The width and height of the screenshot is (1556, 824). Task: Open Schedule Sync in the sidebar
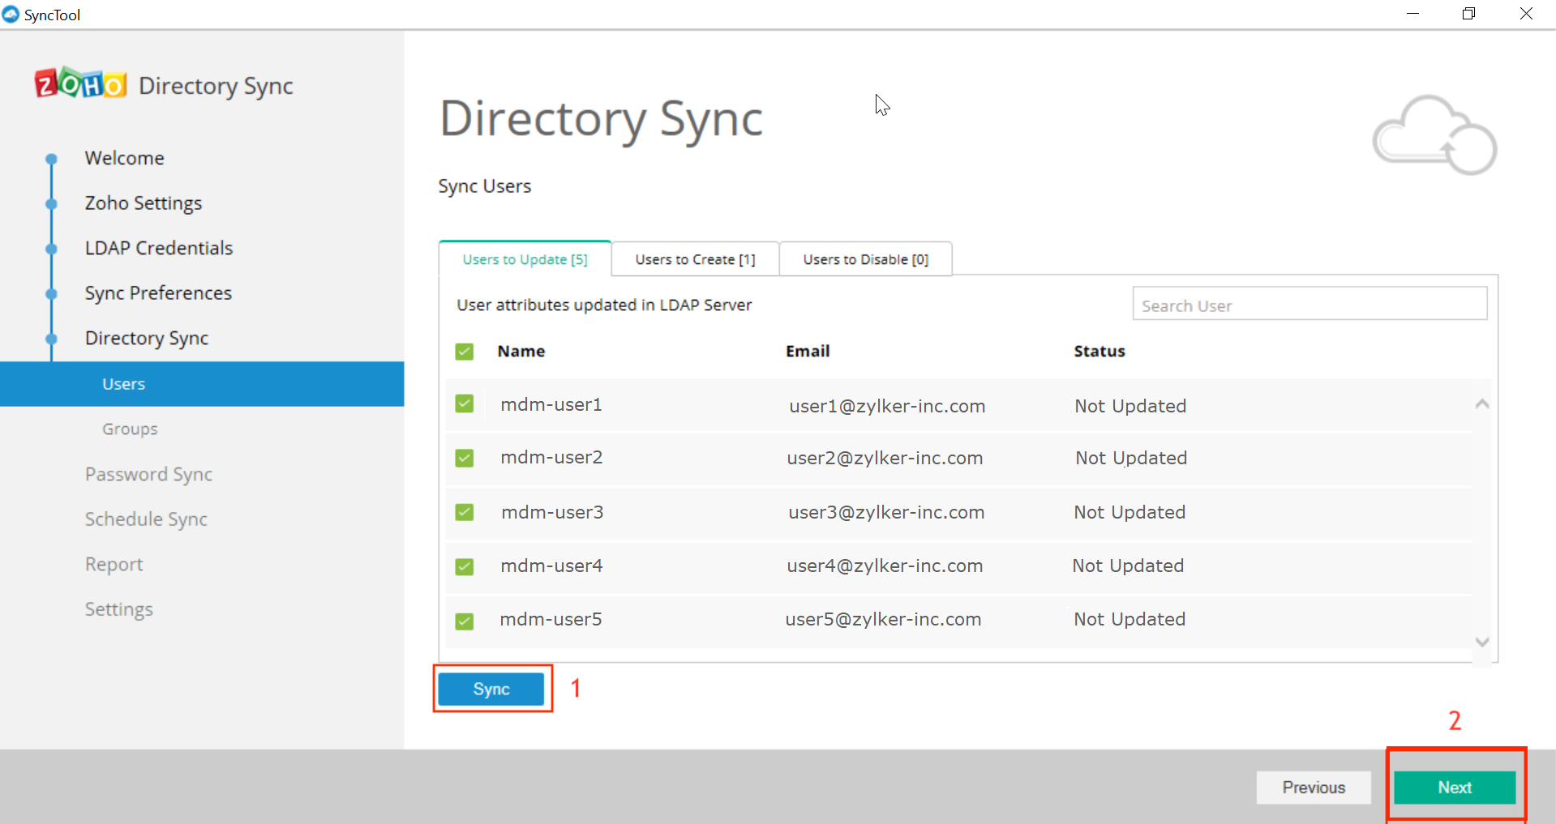point(146,519)
